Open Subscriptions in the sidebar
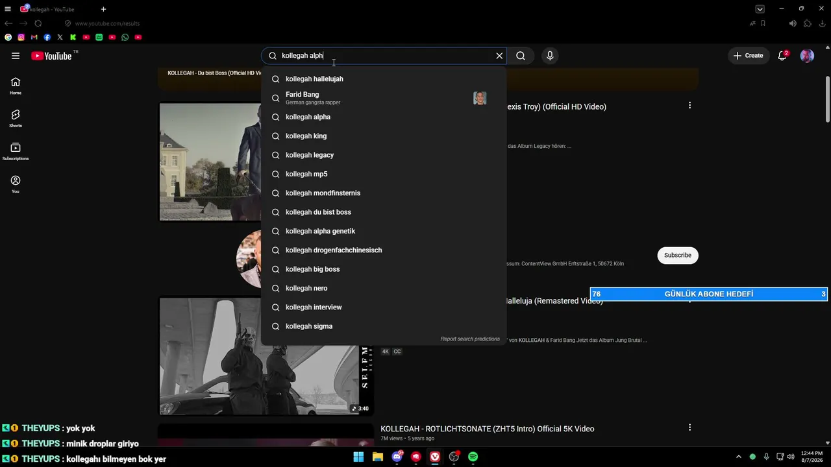This screenshot has height=467, width=831. [x=16, y=152]
